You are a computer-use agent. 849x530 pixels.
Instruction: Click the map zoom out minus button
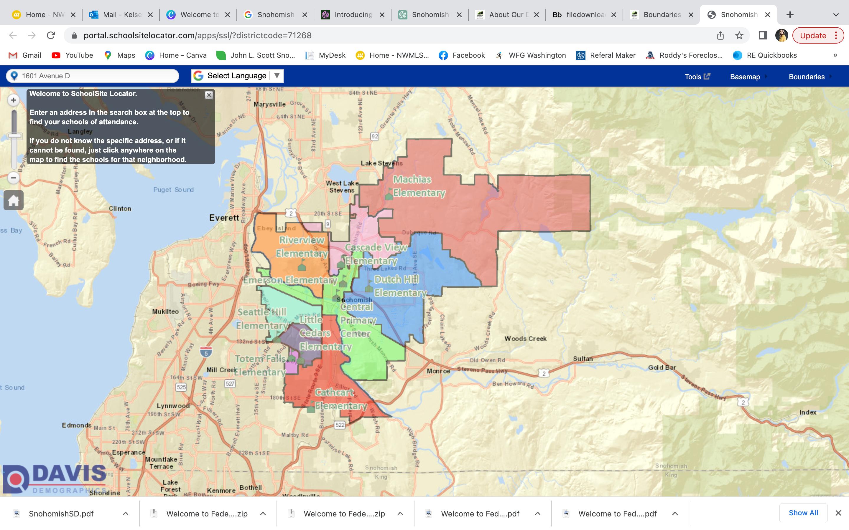[x=13, y=178]
